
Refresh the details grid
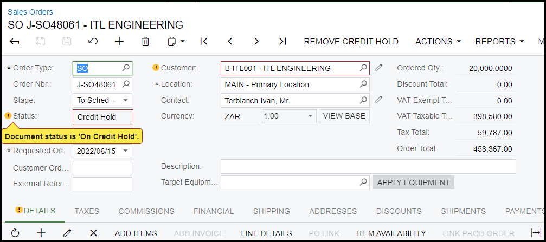click(x=15, y=233)
